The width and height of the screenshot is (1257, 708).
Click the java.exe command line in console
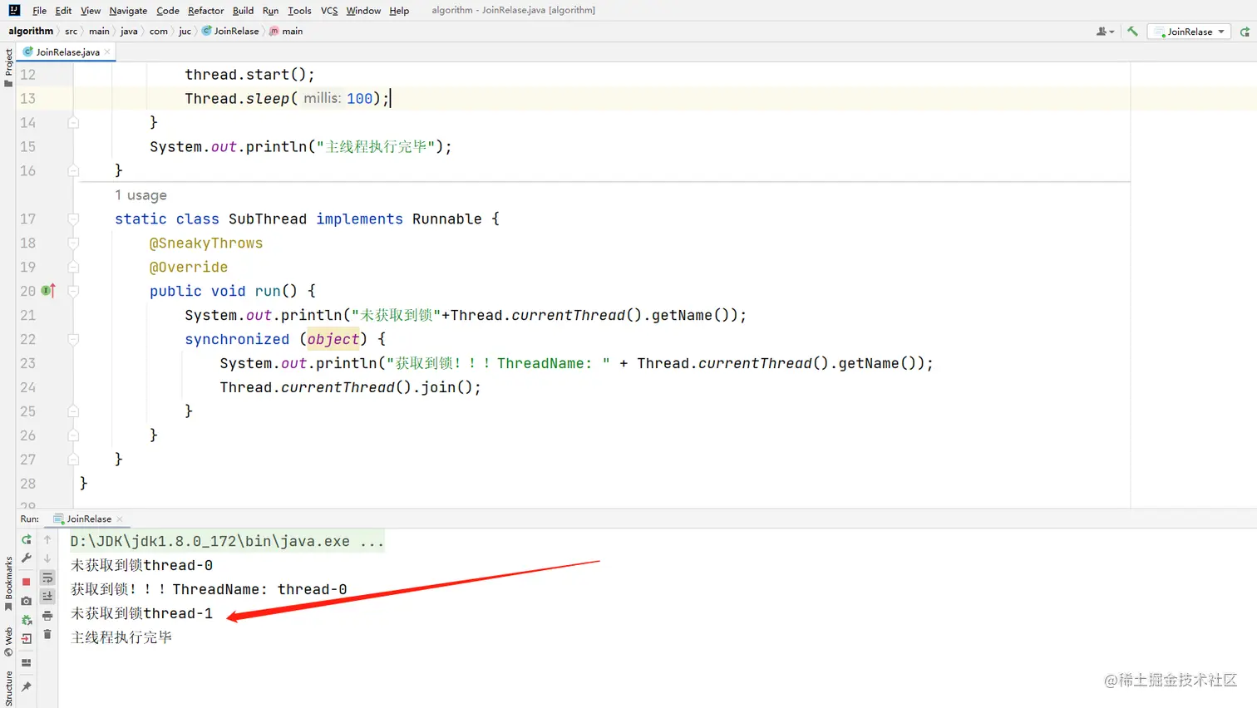point(227,542)
